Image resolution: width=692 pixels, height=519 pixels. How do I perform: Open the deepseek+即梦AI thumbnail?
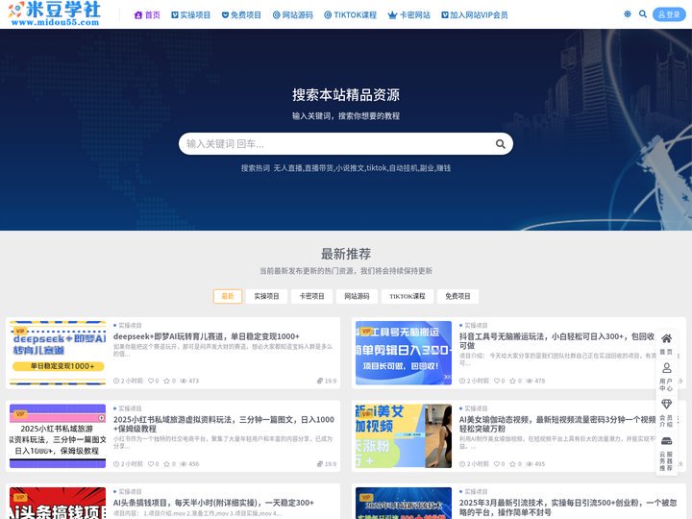coord(58,353)
